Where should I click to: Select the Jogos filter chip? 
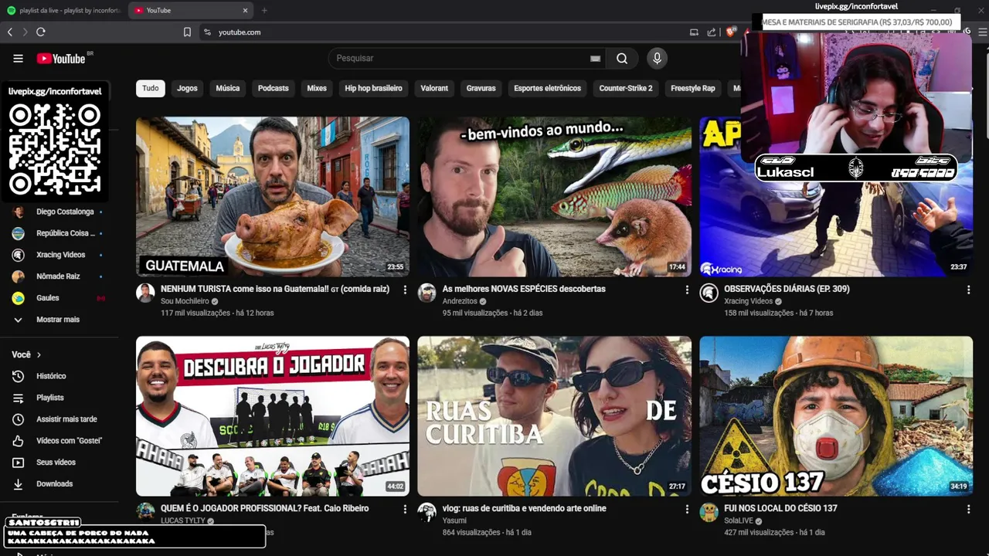coord(187,88)
